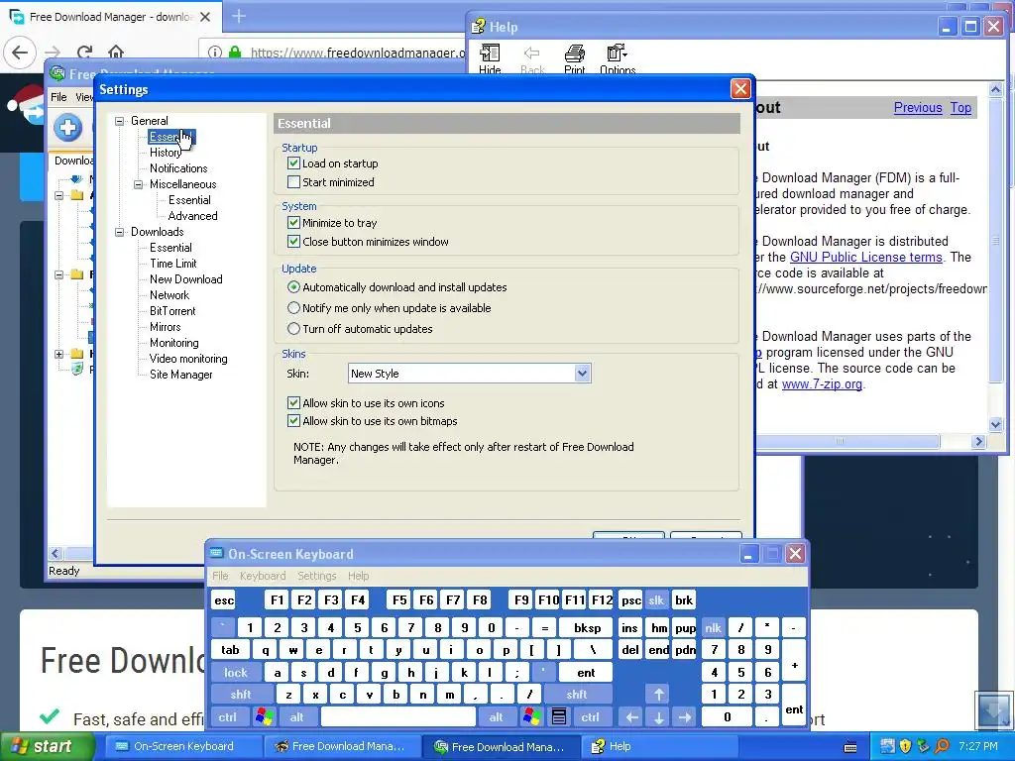Image resolution: width=1015 pixels, height=761 pixels.
Task: Select Network in settings tree
Action: coord(169,295)
